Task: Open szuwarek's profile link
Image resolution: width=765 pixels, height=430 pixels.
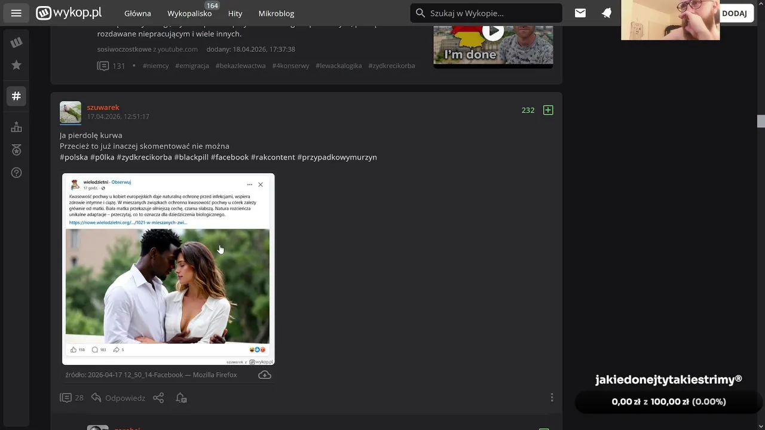Action: 103,107
